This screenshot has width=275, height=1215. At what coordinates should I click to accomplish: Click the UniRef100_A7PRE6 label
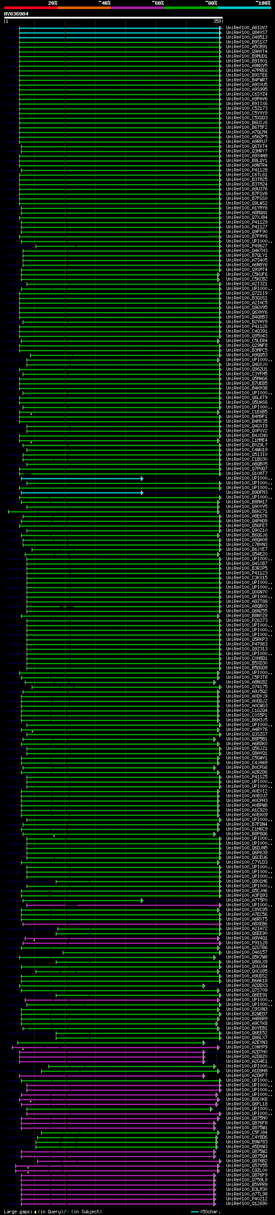[x=247, y=70]
